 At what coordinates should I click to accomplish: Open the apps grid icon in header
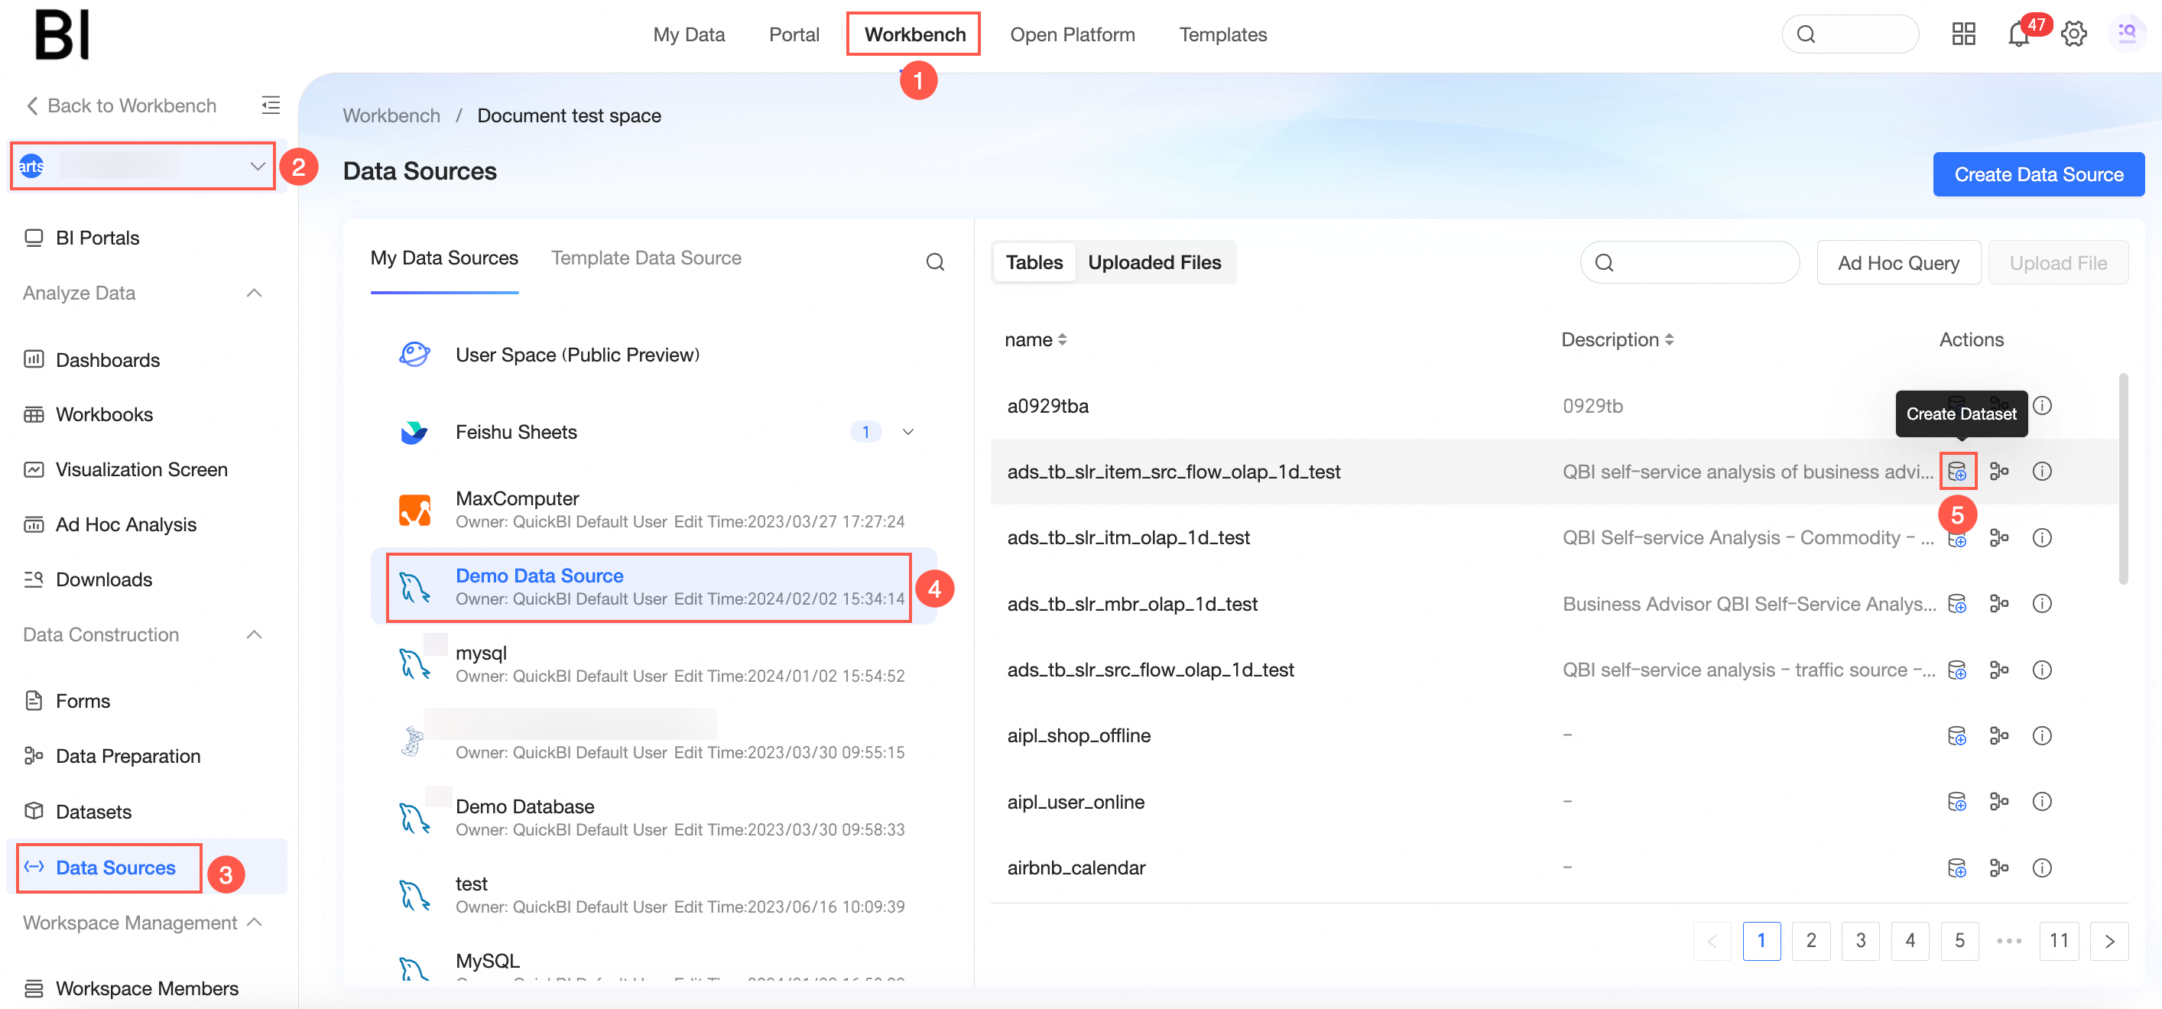pos(1963,34)
